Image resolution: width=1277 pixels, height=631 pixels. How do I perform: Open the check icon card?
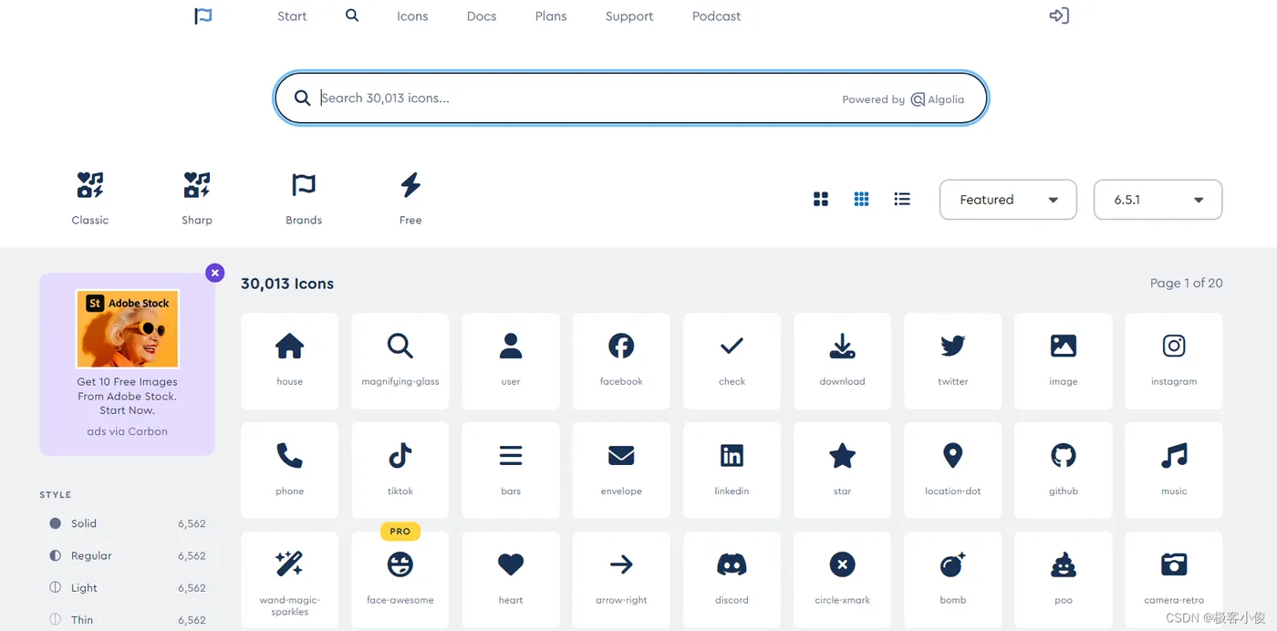[x=732, y=361]
